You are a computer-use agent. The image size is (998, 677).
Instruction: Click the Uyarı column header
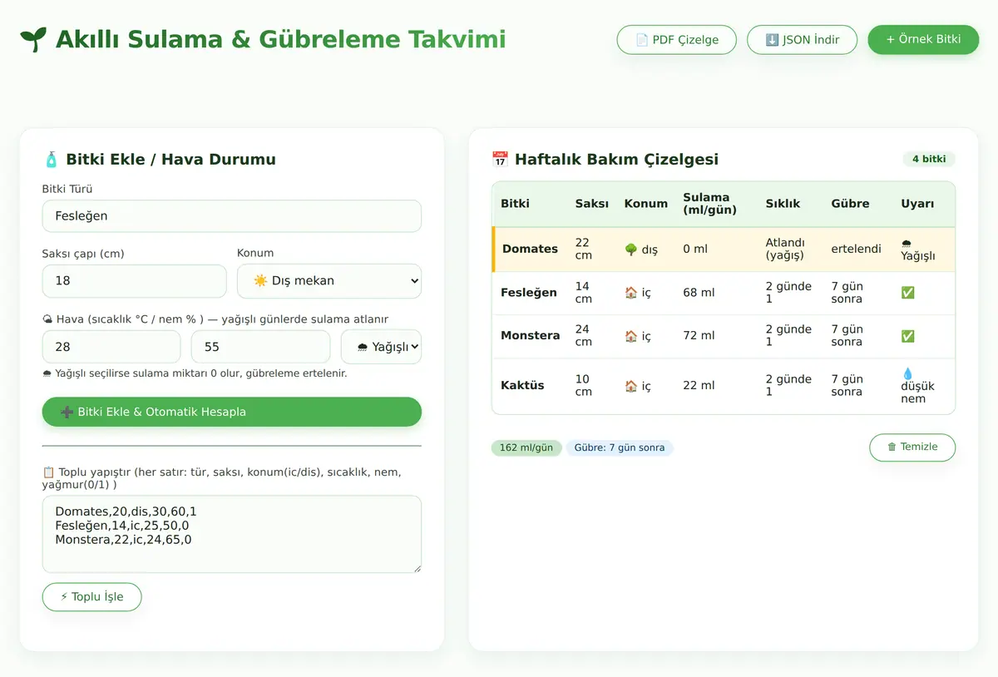click(917, 204)
